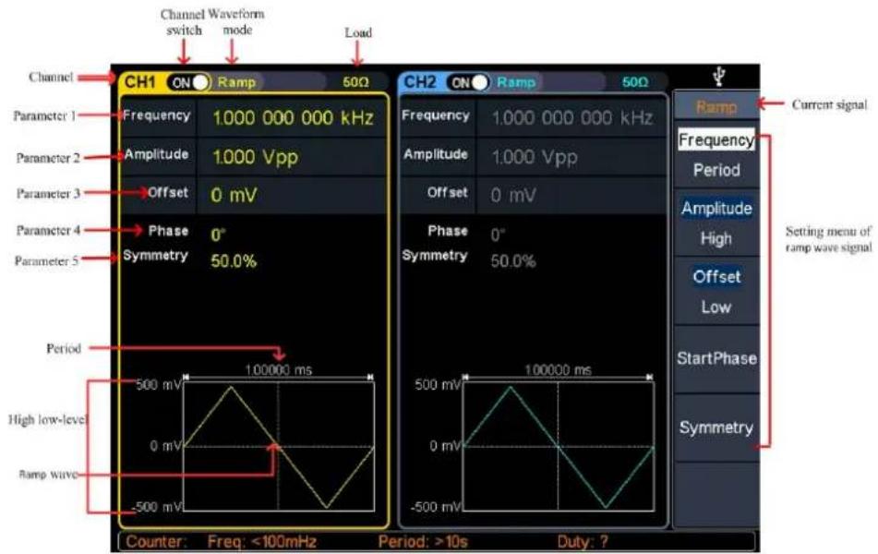Toggle the CH1 ON output switch
This screenshot has width=878, height=554.
[188, 82]
